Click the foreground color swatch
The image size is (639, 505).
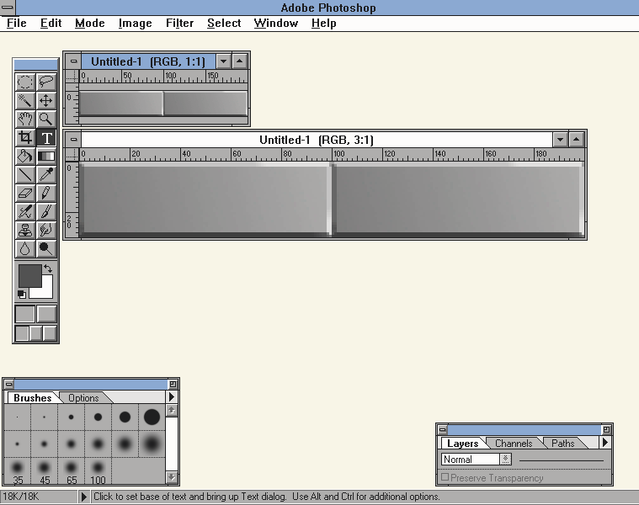[29, 275]
